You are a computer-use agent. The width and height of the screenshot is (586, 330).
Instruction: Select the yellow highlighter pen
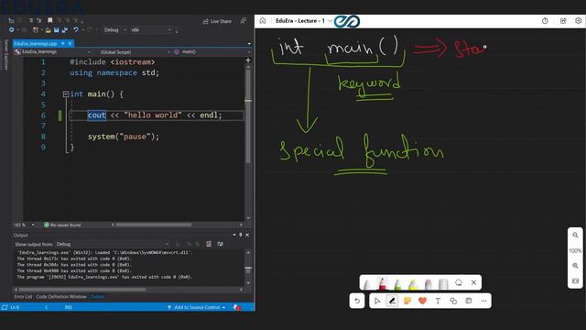(413, 283)
